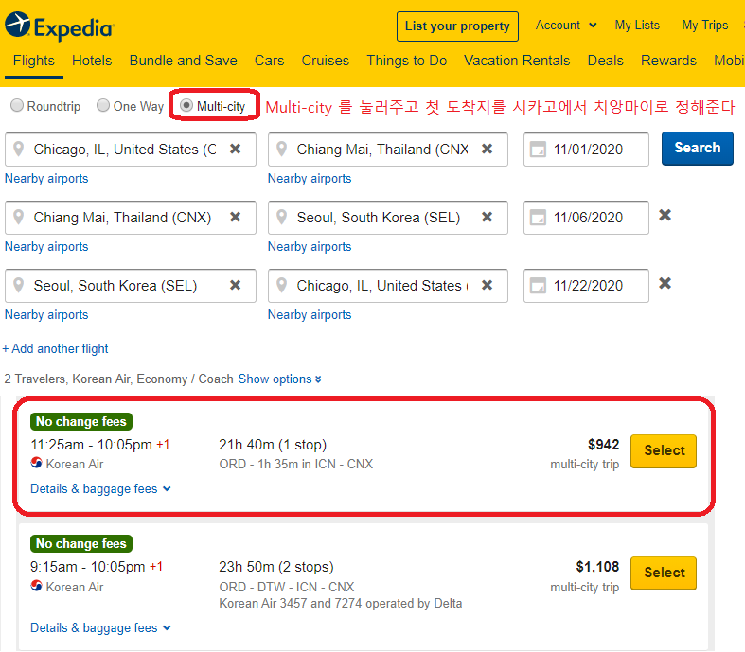Open Vacation Rentals tab
The width and height of the screenshot is (745, 652).
click(x=517, y=61)
